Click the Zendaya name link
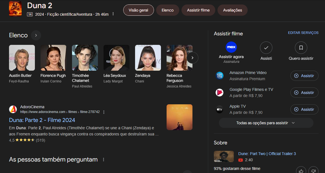Image resolution: width=325 pixels, height=173 pixels. [x=143, y=75]
